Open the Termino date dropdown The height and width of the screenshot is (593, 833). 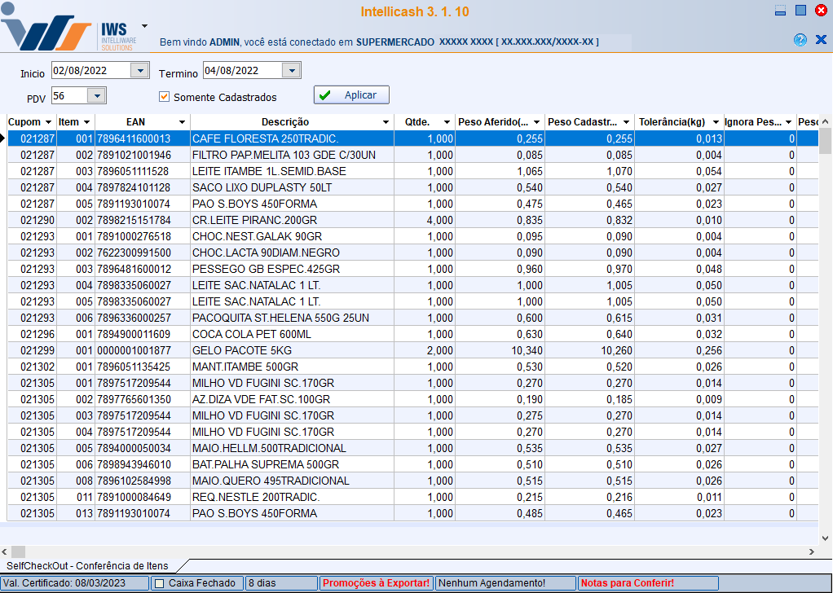292,70
